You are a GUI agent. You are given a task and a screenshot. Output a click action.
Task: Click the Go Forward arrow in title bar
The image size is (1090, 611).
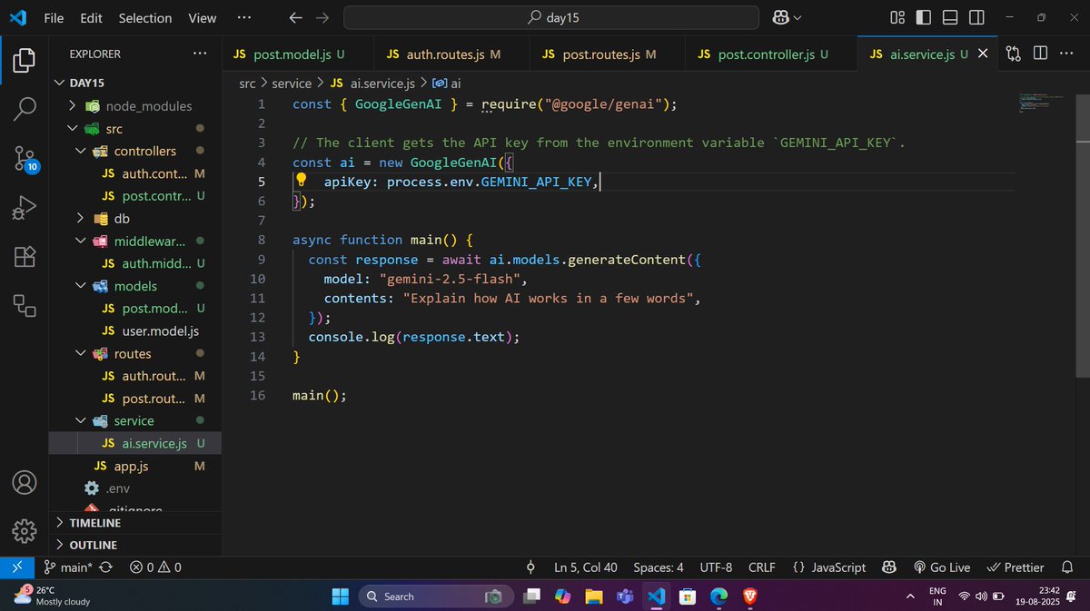tap(322, 17)
